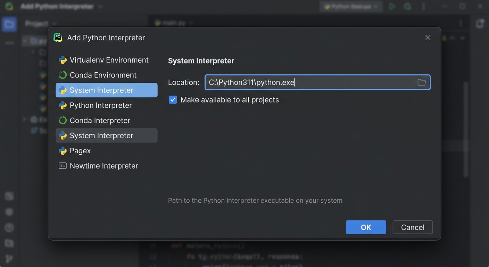Cancel the Add Python Interpreter dialog

413,227
